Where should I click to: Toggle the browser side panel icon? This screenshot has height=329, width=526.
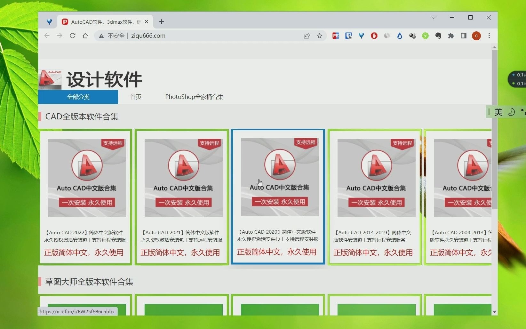(x=464, y=36)
